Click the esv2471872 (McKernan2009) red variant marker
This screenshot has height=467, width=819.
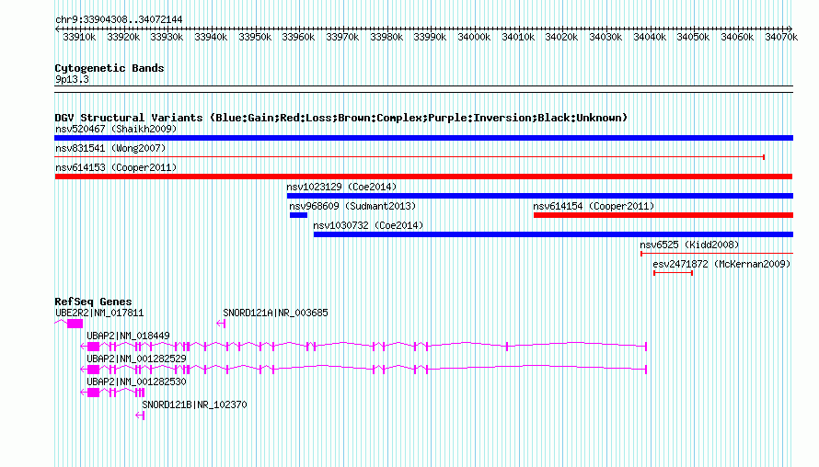(x=674, y=273)
